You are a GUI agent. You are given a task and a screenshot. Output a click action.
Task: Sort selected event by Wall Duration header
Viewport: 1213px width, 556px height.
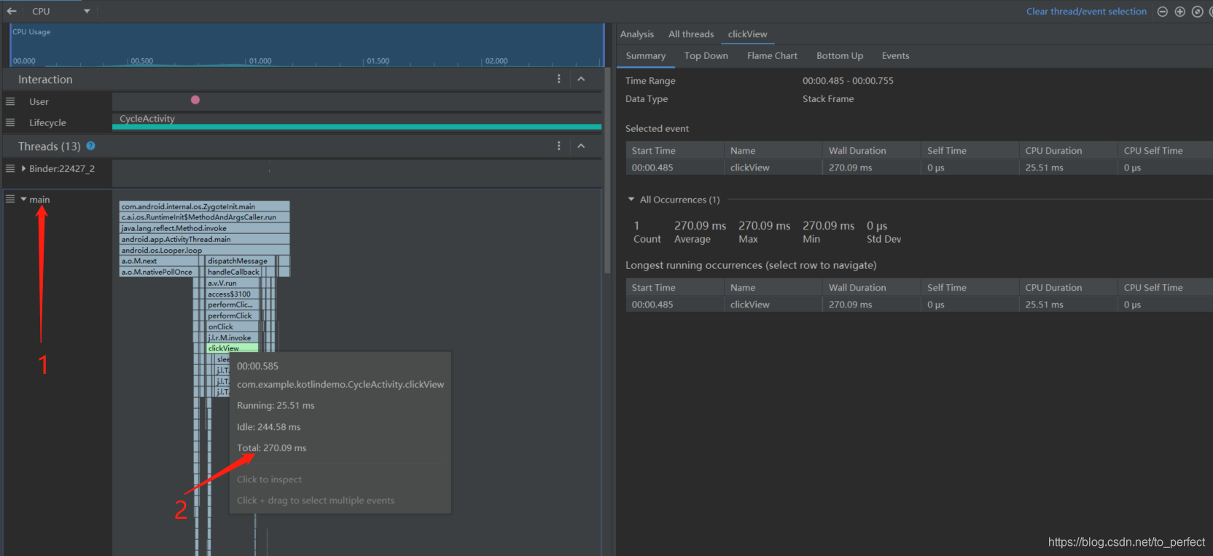point(870,150)
